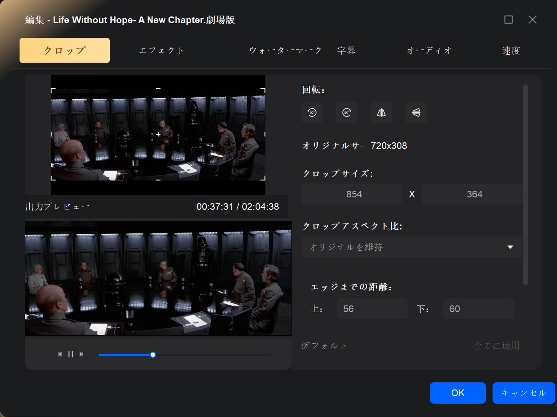Expand the クロップアスペクト比 dropdown
Image resolution: width=557 pixels, height=417 pixels.
click(412, 247)
